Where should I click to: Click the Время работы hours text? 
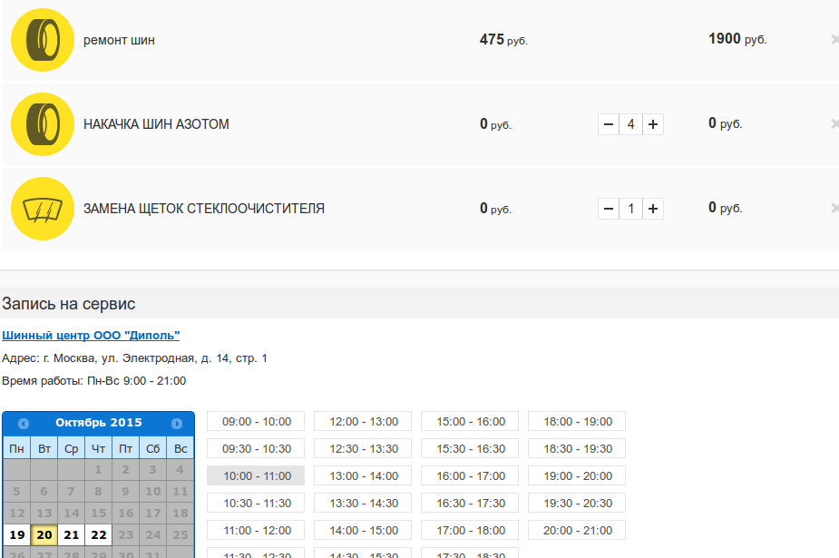click(94, 381)
